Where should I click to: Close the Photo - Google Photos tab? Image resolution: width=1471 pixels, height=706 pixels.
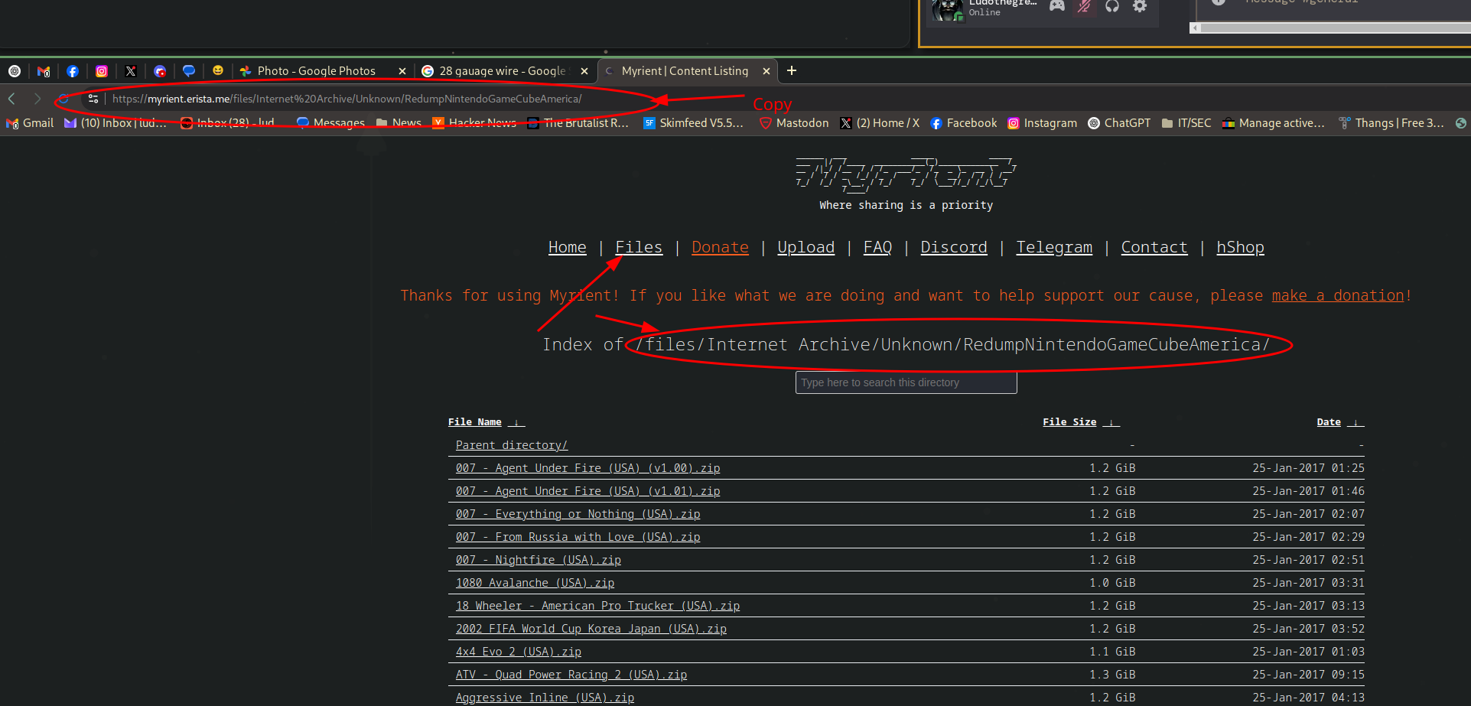click(x=402, y=71)
